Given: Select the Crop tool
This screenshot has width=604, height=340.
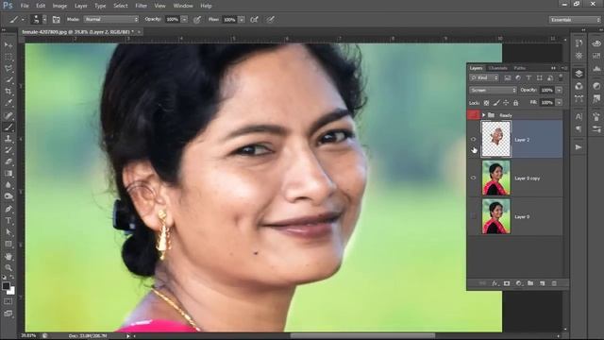Looking at the screenshot, I should pyautogui.click(x=8, y=92).
